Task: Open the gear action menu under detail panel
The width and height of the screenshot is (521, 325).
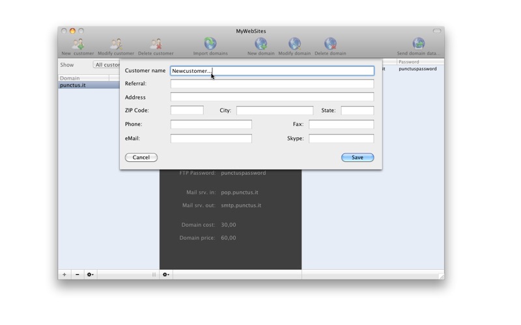Action: point(166,274)
